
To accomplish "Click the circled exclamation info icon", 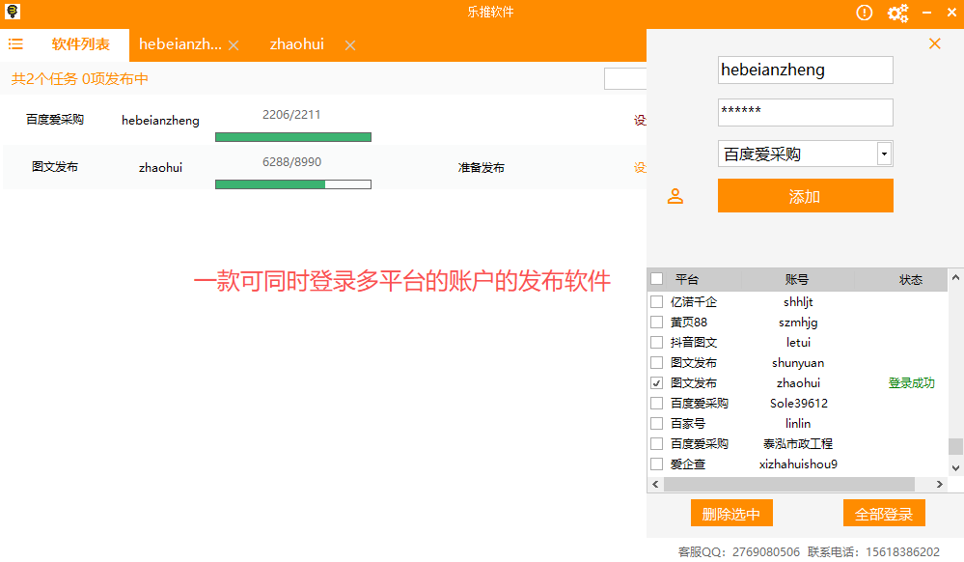I will 863,13.
